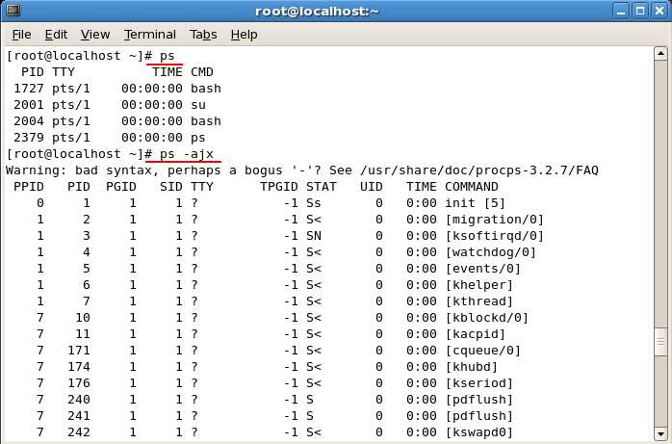Click PID 174 in the process list
This screenshot has width=672, height=444.
coord(79,367)
